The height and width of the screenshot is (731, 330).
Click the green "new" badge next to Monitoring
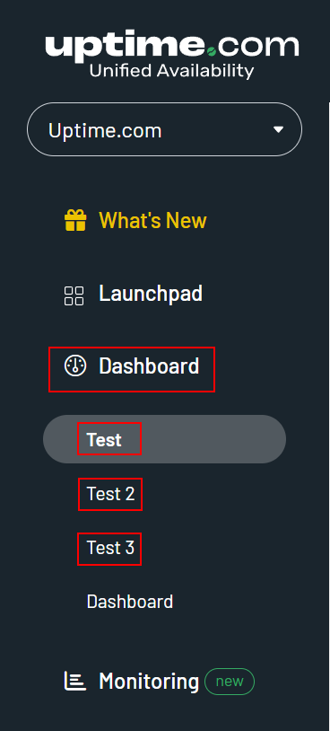(x=230, y=682)
